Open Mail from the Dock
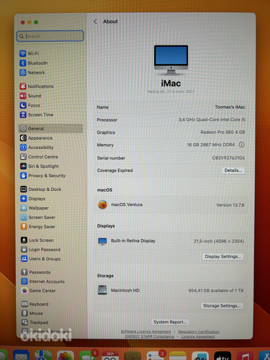The height and width of the screenshot is (360, 270). click(21, 355)
